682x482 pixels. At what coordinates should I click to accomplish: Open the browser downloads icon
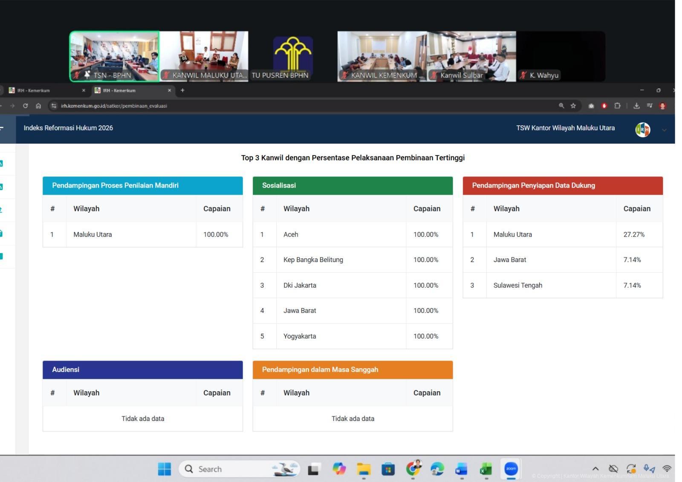click(x=636, y=106)
